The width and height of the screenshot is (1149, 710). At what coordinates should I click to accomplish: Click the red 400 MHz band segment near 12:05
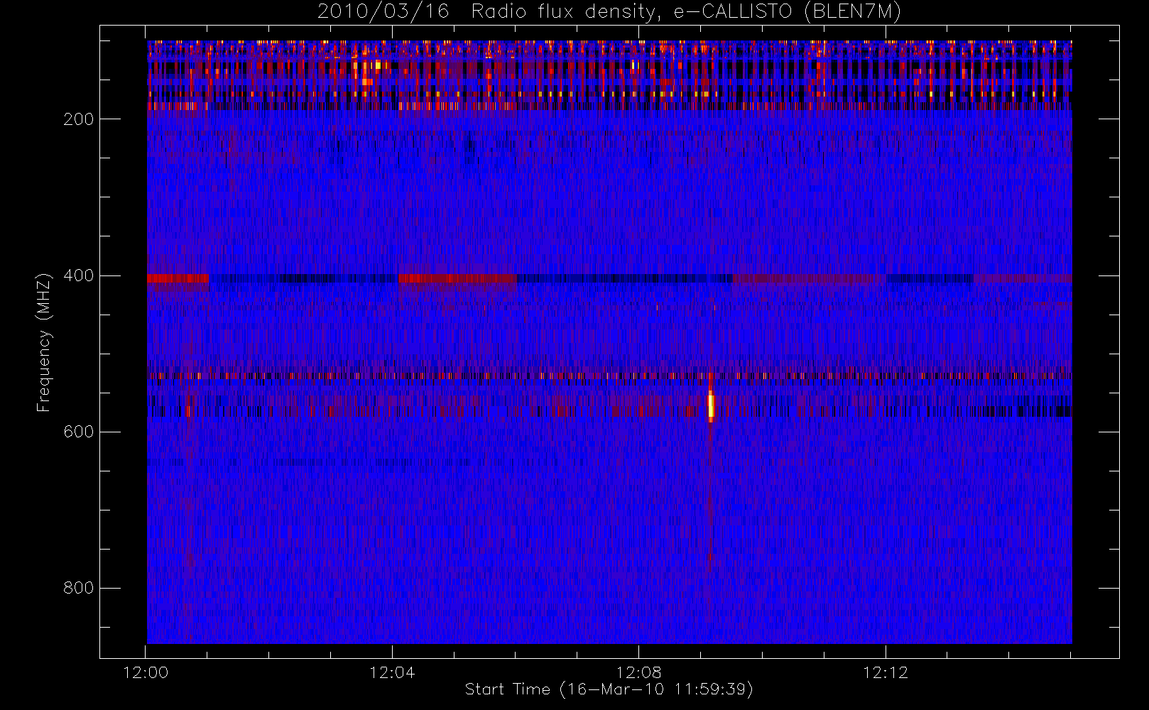(457, 278)
